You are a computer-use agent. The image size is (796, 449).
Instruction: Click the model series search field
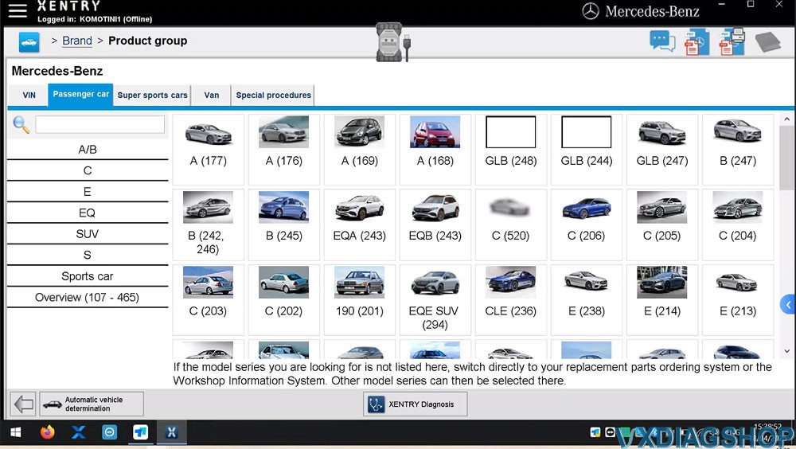pyautogui.click(x=100, y=124)
